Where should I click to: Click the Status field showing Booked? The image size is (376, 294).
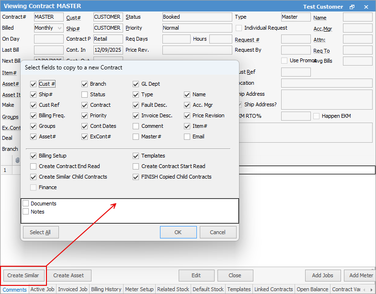pos(197,17)
